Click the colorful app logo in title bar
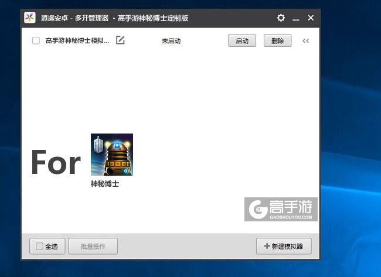Screen dimensions: 381x277 [x=30, y=18]
